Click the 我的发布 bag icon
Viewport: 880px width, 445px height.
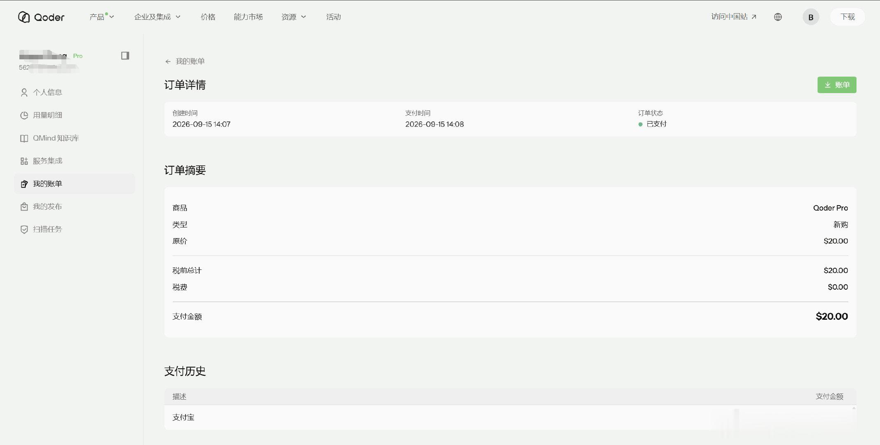[x=24, y=207]
